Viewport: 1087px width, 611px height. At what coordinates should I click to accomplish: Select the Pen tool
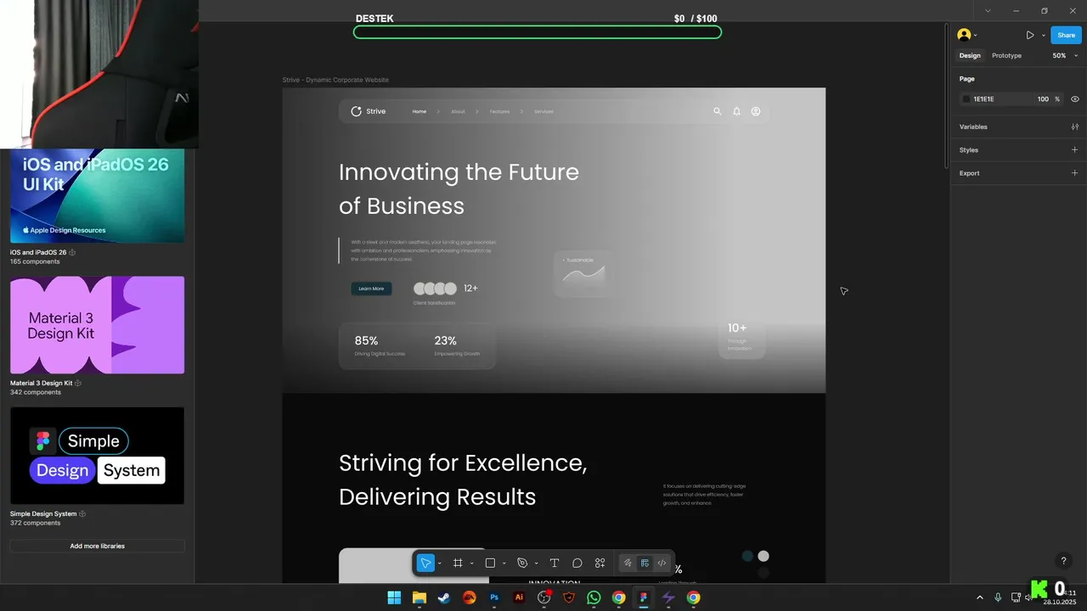[522, 563]
